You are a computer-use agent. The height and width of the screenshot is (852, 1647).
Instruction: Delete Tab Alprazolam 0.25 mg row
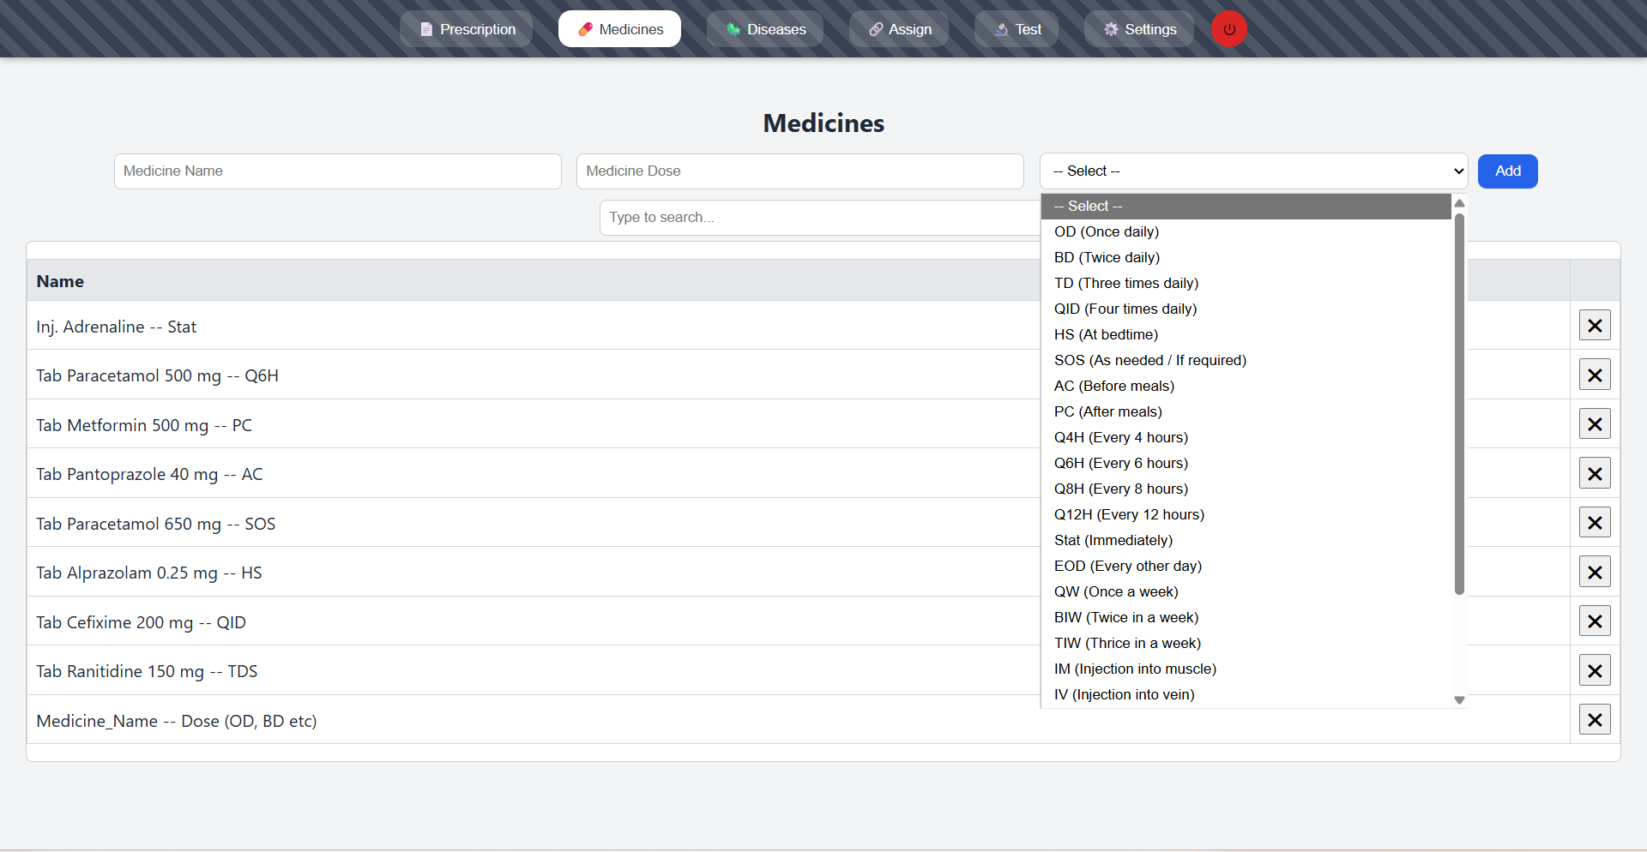(1594, 572)
